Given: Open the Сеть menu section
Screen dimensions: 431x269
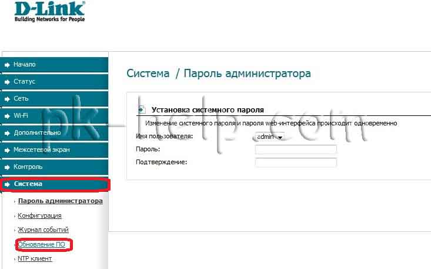Looking at the screenshot, I should pos(55,99).
